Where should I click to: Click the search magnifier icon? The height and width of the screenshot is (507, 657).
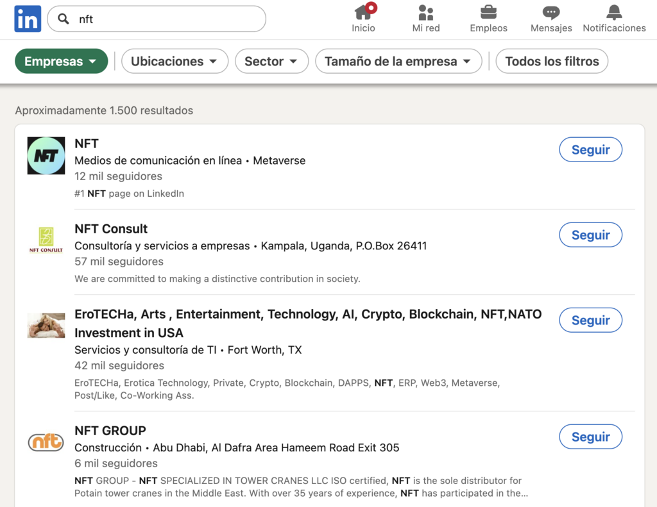[x=62, y=19]
